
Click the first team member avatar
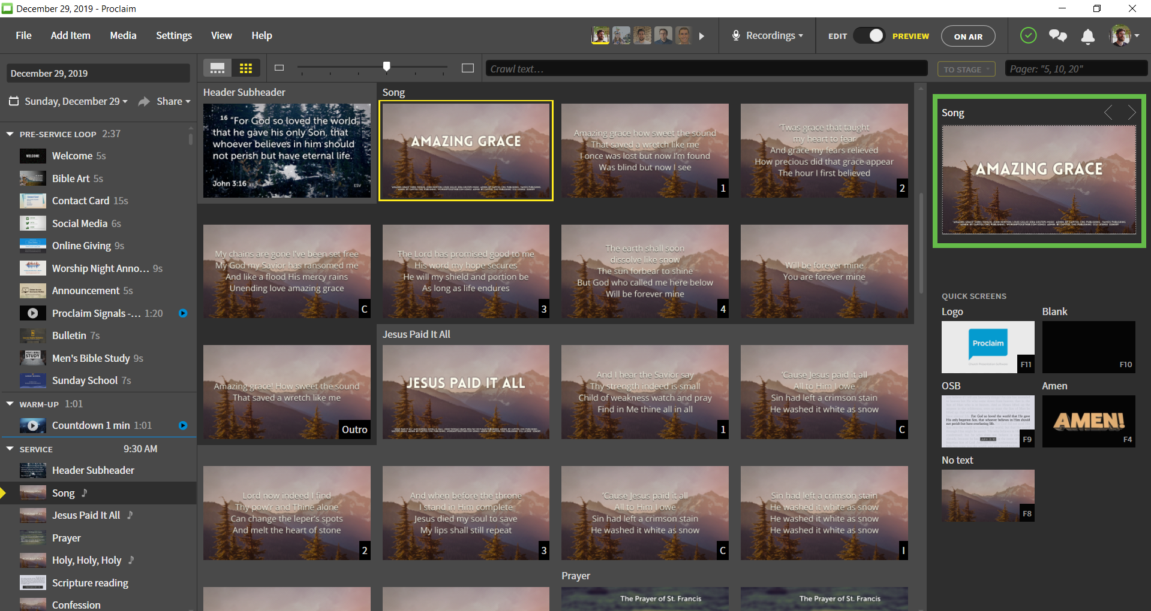(600, 35)
